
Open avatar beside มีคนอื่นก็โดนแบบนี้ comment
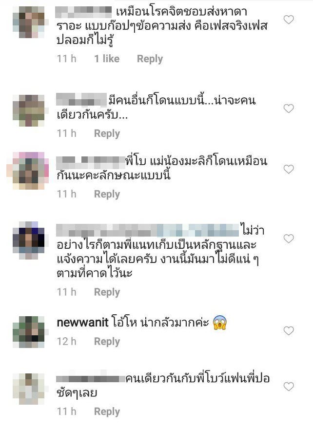tap(29, 110)
